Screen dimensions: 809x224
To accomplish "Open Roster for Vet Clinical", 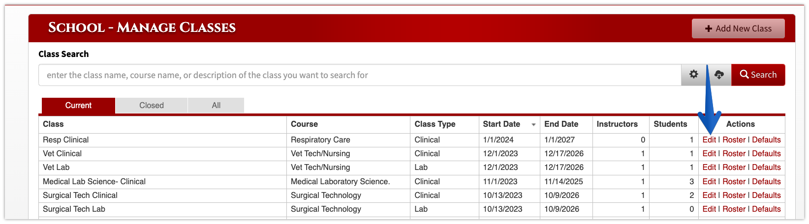I will point(734,153).
